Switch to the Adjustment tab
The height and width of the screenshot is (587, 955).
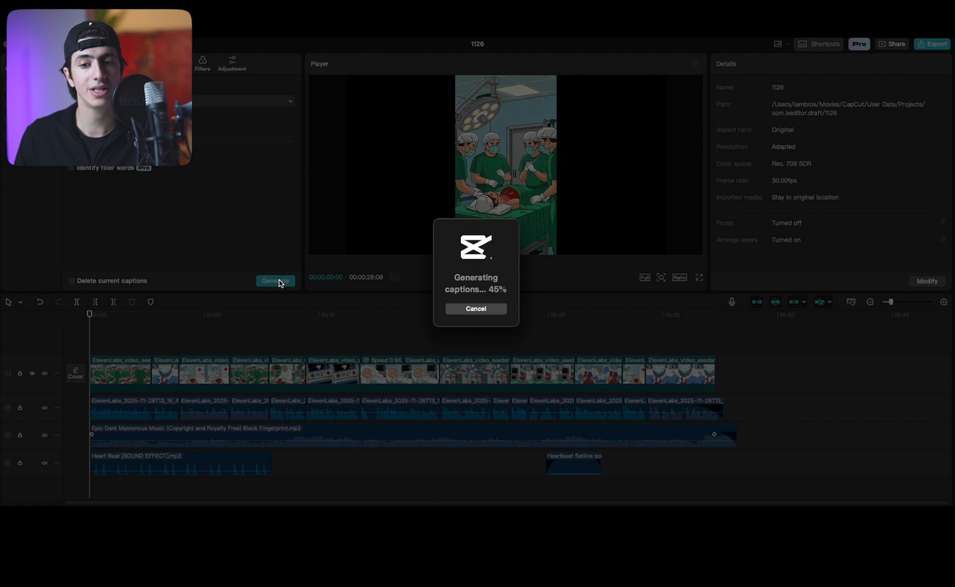(x=232, y=64)
